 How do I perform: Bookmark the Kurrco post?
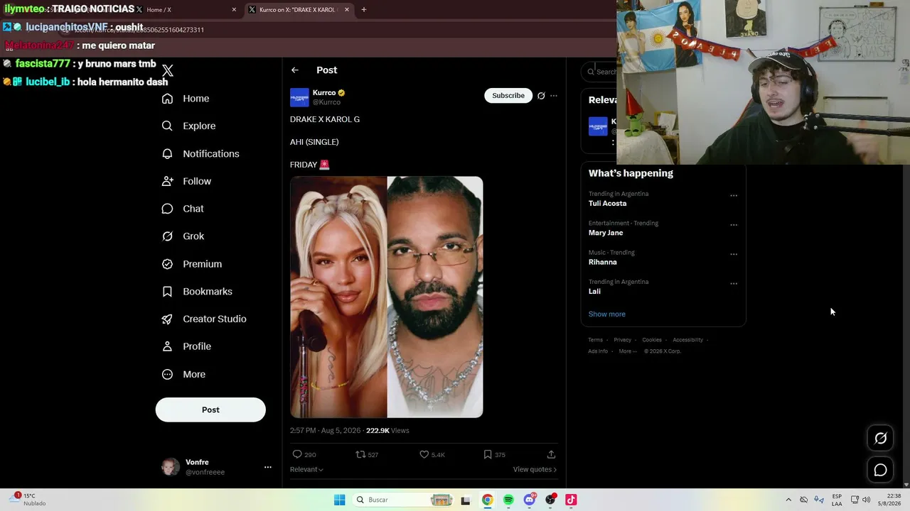click(x=494, y=454)
